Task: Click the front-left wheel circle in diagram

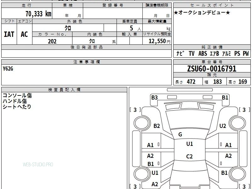Action: 142,123
